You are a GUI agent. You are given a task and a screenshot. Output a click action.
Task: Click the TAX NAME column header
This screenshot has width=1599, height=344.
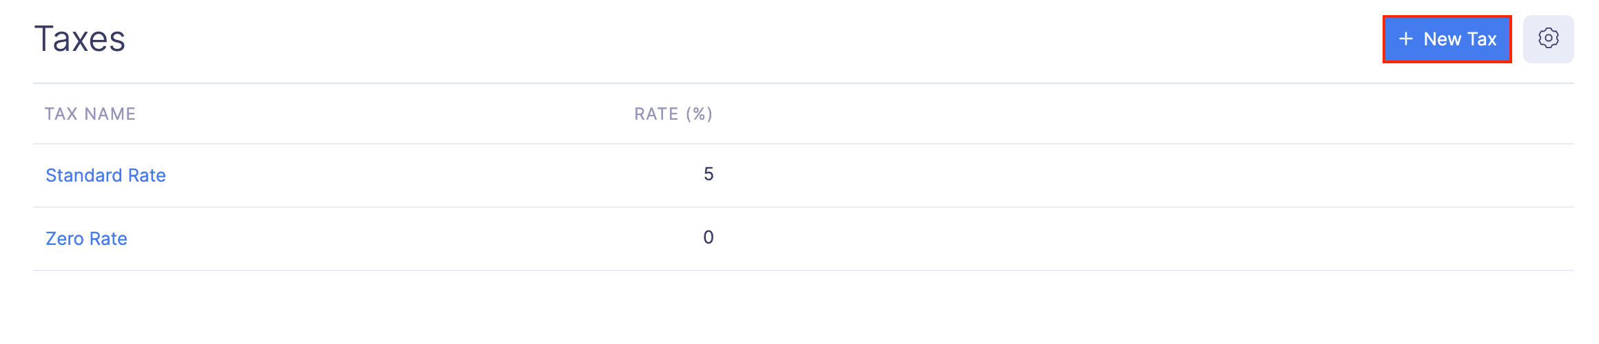click(90, 114)
